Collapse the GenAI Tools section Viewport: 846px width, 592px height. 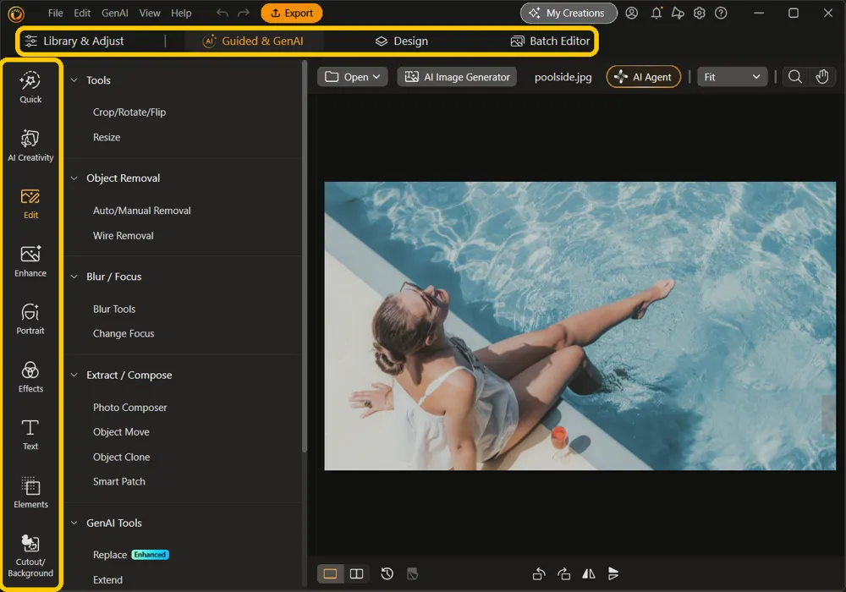[74, 523]
